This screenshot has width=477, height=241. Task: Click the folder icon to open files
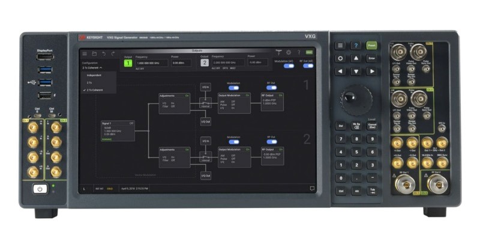click(x=94, y=54)
